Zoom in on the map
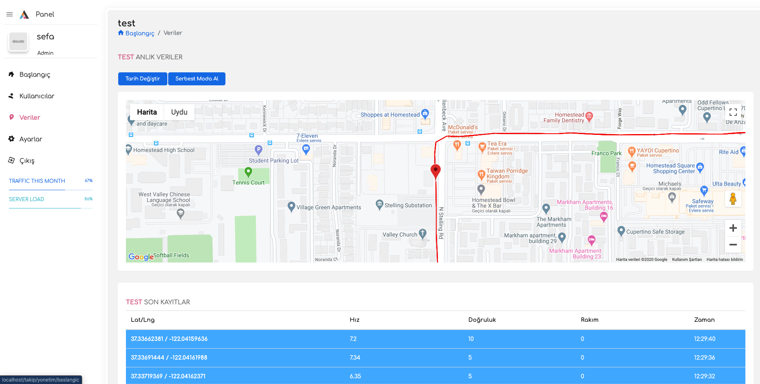This screenshot has width=760, height=384. tap(733, 228)
